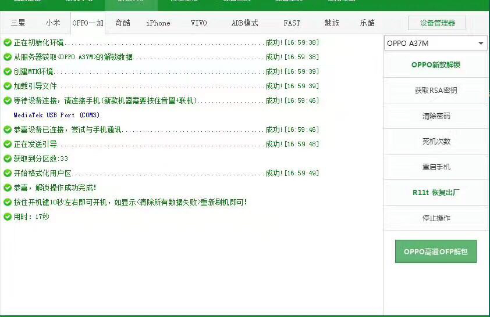The image size is (490, 317).
Task: Click R11t 恢复出厂 button
Action: click(x=436, y=193)
